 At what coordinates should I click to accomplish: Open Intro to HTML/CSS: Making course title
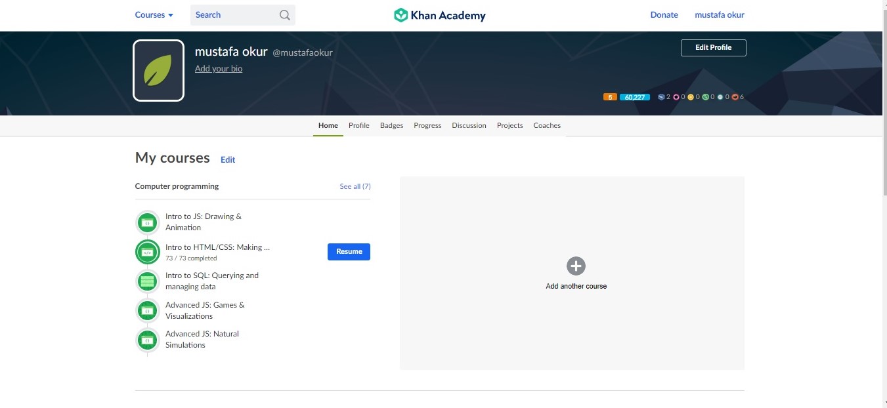coord(218,247)
